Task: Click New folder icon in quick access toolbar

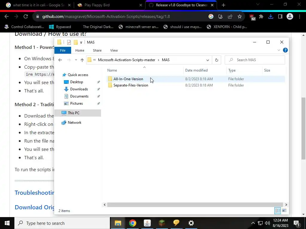Action: coord(76,42)
